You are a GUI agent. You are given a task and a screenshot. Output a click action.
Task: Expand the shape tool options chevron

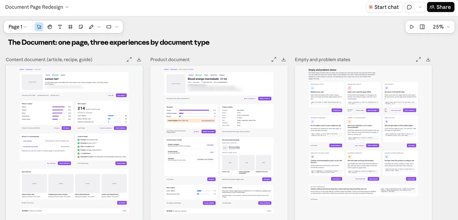117,27
